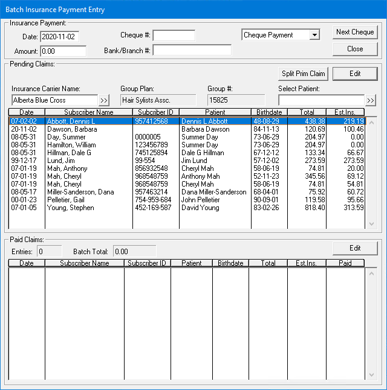Viewport: 387px width, 390px height.
Task: Select the Dawson, Barbara claim row
Action: tap(88, 129)
